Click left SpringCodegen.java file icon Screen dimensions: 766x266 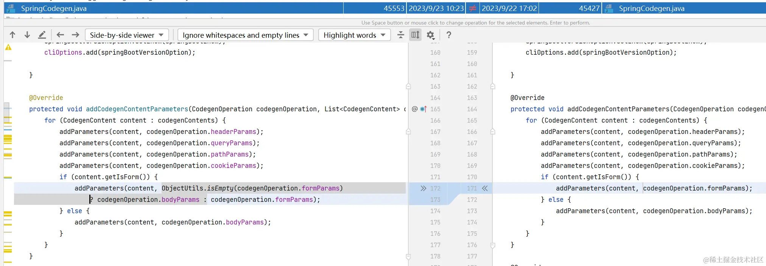coord(11,8)
